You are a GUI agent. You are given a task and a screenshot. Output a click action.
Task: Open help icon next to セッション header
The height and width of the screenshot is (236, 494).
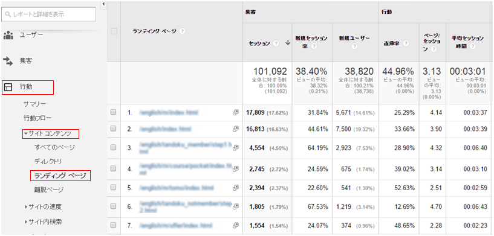point(276,43)
